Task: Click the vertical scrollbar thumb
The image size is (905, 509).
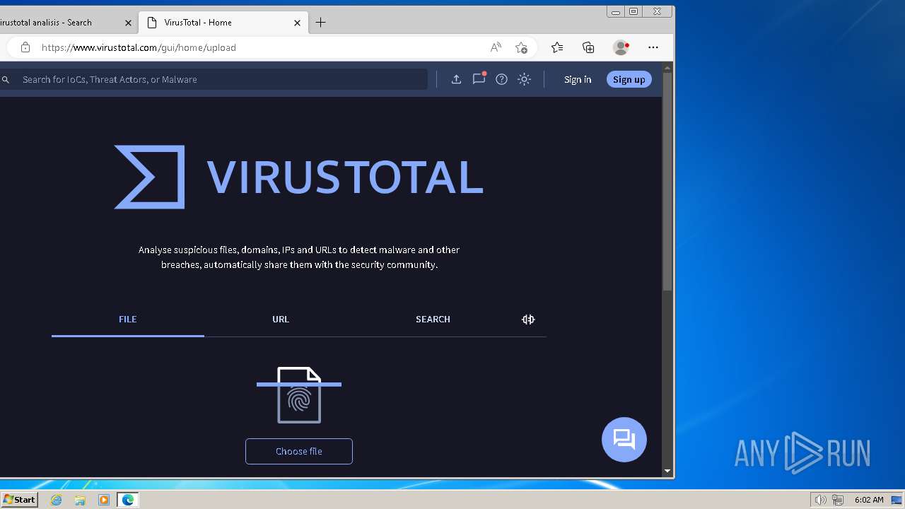Action: (667, 182)
